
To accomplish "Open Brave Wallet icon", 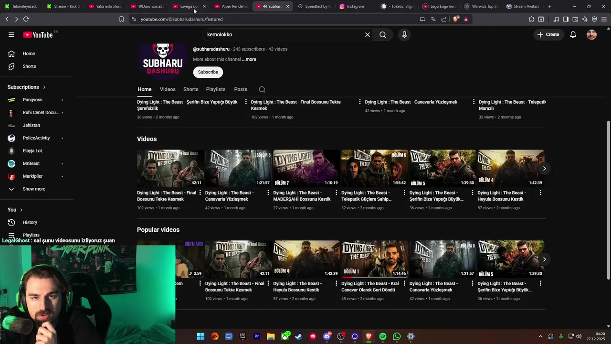I will [x=575, y=19].
